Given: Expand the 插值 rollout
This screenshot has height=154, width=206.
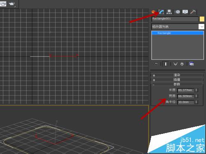Looking at the screenshot, I should pos(177,80).
